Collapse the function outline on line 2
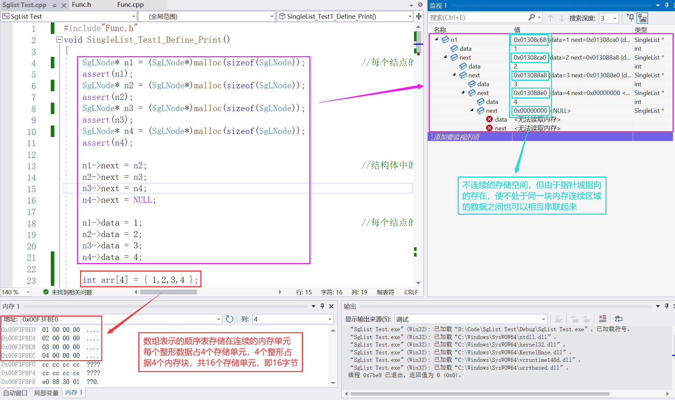 pyautogui.click(x=59, y=40)
